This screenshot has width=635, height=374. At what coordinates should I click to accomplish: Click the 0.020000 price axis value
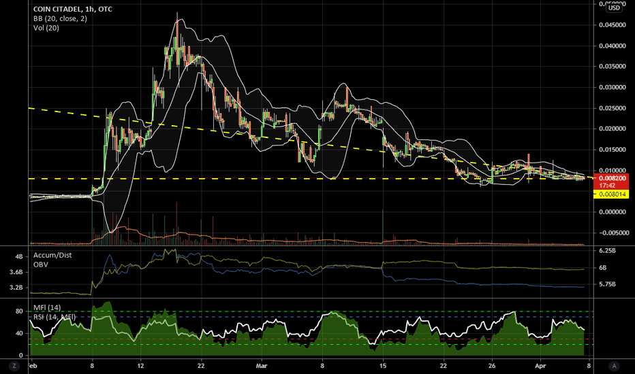point(613,129)
